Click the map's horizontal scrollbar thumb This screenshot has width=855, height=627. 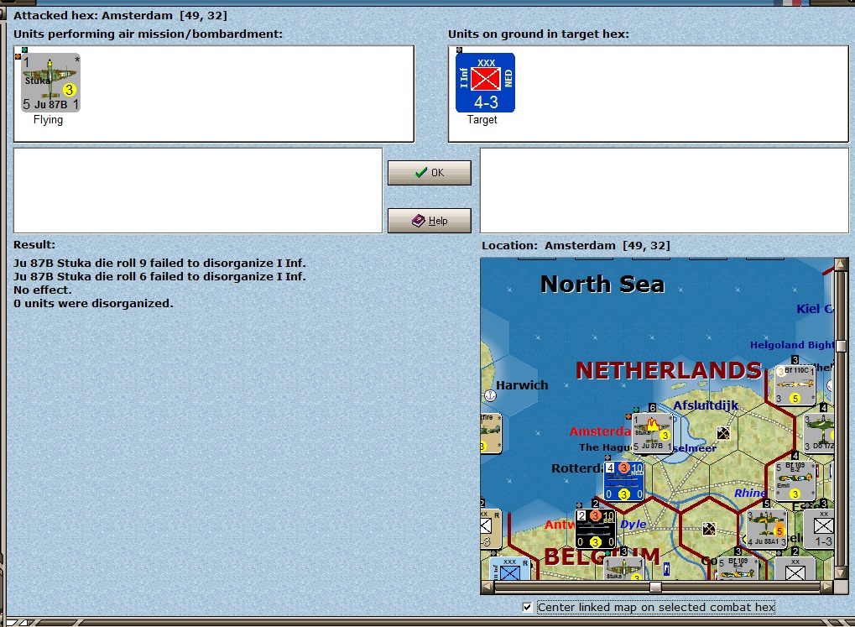[x=655, y=588]
